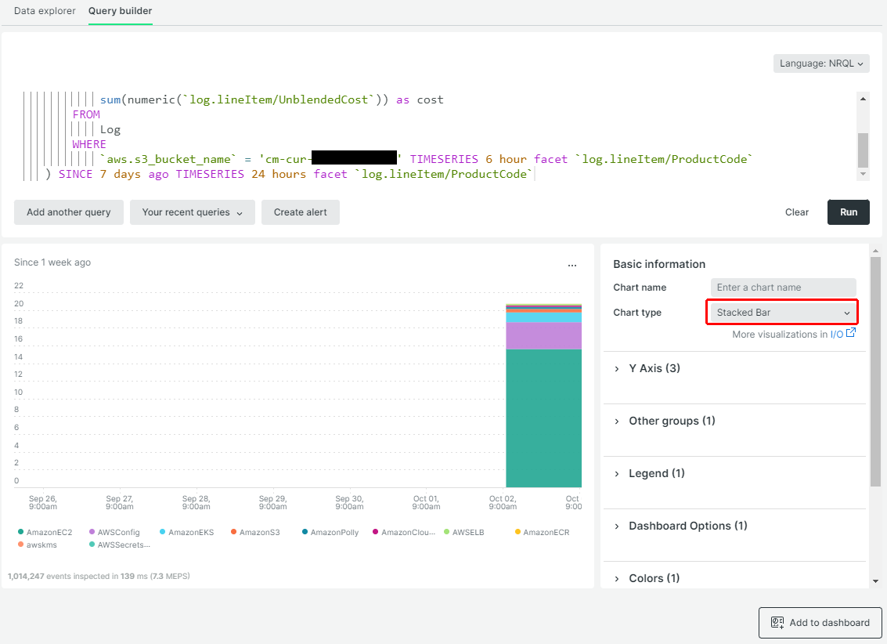Click the Create alert button

pos(301,212)
